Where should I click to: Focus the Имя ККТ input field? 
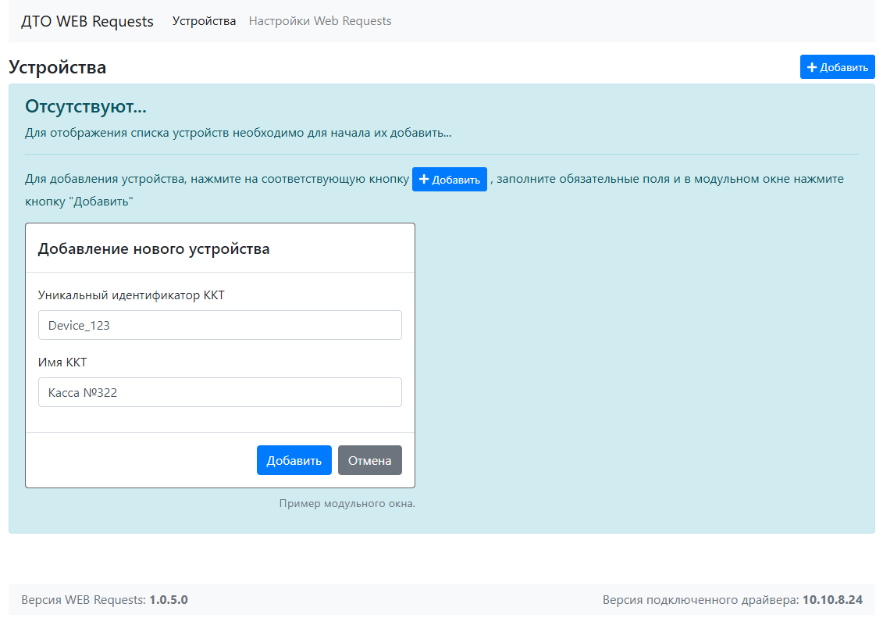219,392
